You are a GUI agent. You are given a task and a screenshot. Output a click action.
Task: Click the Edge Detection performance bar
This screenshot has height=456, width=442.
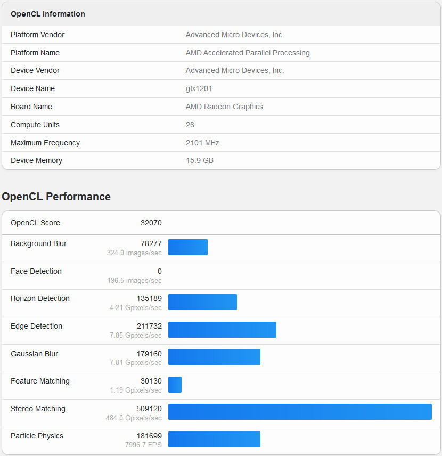(x=222, y=330)
